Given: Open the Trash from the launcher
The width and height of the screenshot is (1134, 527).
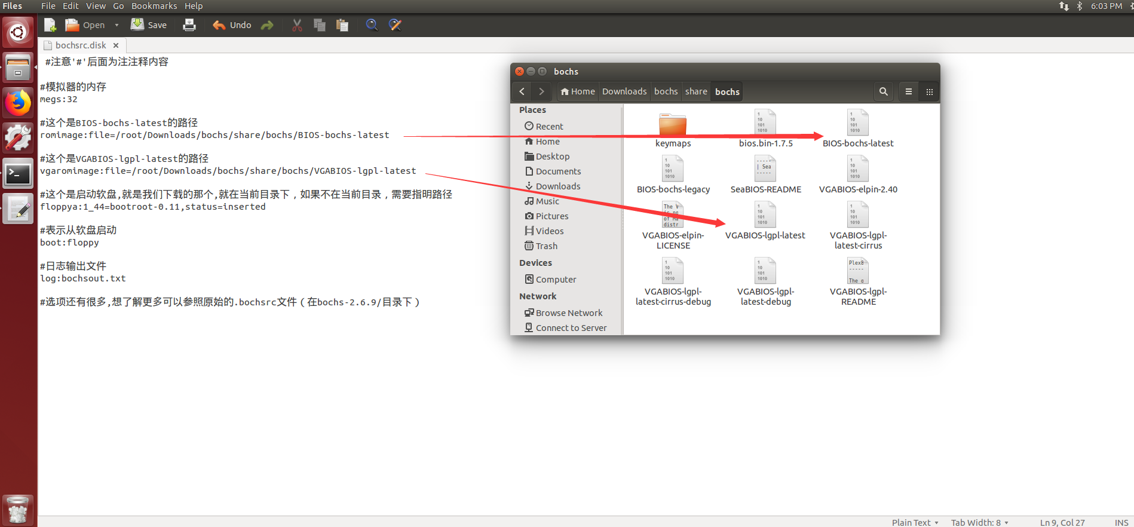Looking at the screenshot, I should (x=18, y=510).
